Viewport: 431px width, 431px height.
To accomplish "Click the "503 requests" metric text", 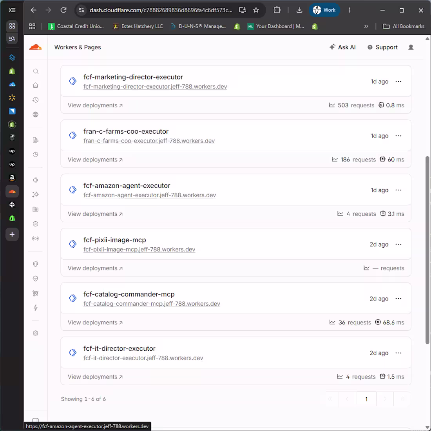I will pyautogui.click(x=356, y=105).
